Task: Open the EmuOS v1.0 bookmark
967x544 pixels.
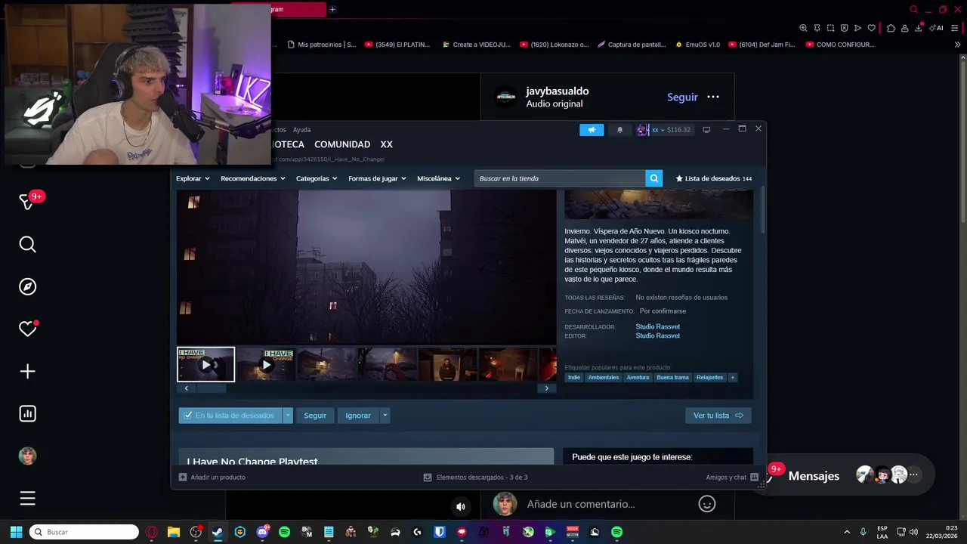Action: 697,45
